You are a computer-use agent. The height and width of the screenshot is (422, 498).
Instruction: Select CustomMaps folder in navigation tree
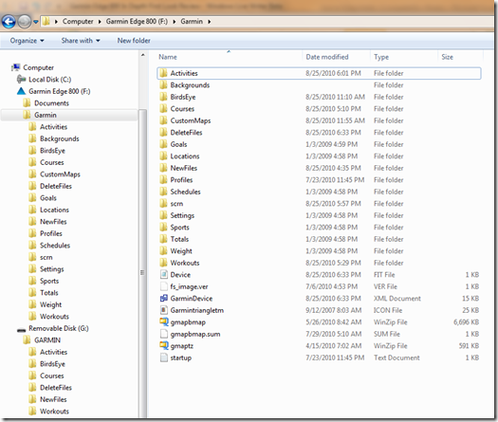[60, 174]
